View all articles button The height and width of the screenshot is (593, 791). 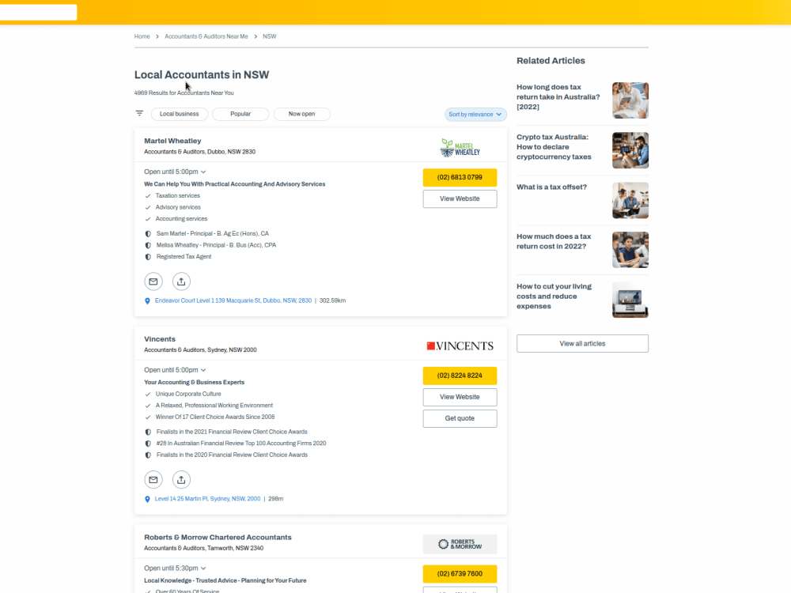point(582,343)
